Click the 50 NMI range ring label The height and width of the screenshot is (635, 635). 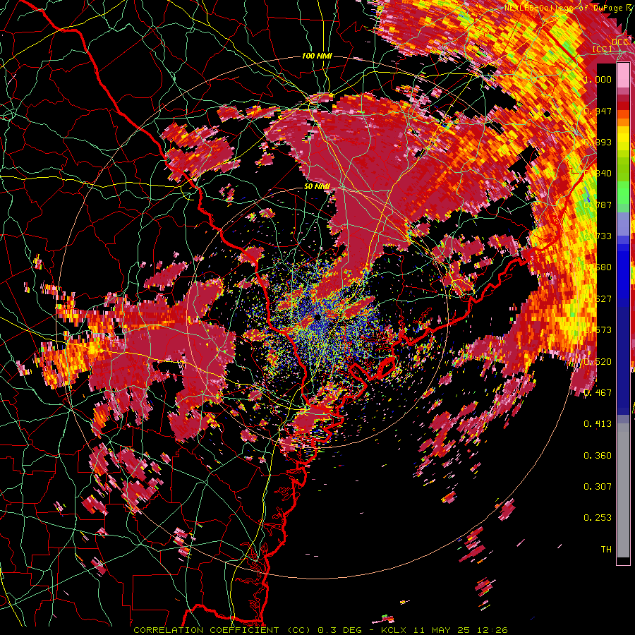tap(317, 186)
